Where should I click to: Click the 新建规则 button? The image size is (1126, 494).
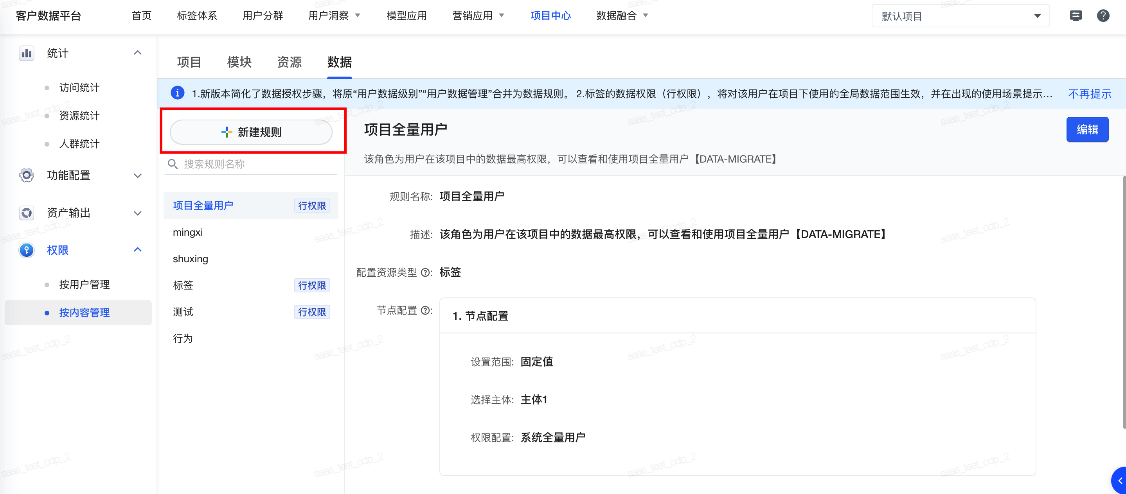point(251,132)
